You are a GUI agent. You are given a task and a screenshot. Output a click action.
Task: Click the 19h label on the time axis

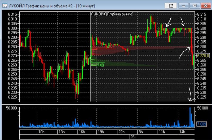point(101,132)
